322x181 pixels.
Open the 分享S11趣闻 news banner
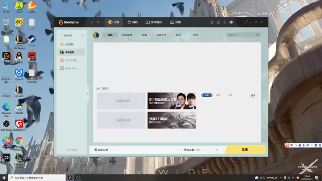pyautogui.click(x=172, y=120)
